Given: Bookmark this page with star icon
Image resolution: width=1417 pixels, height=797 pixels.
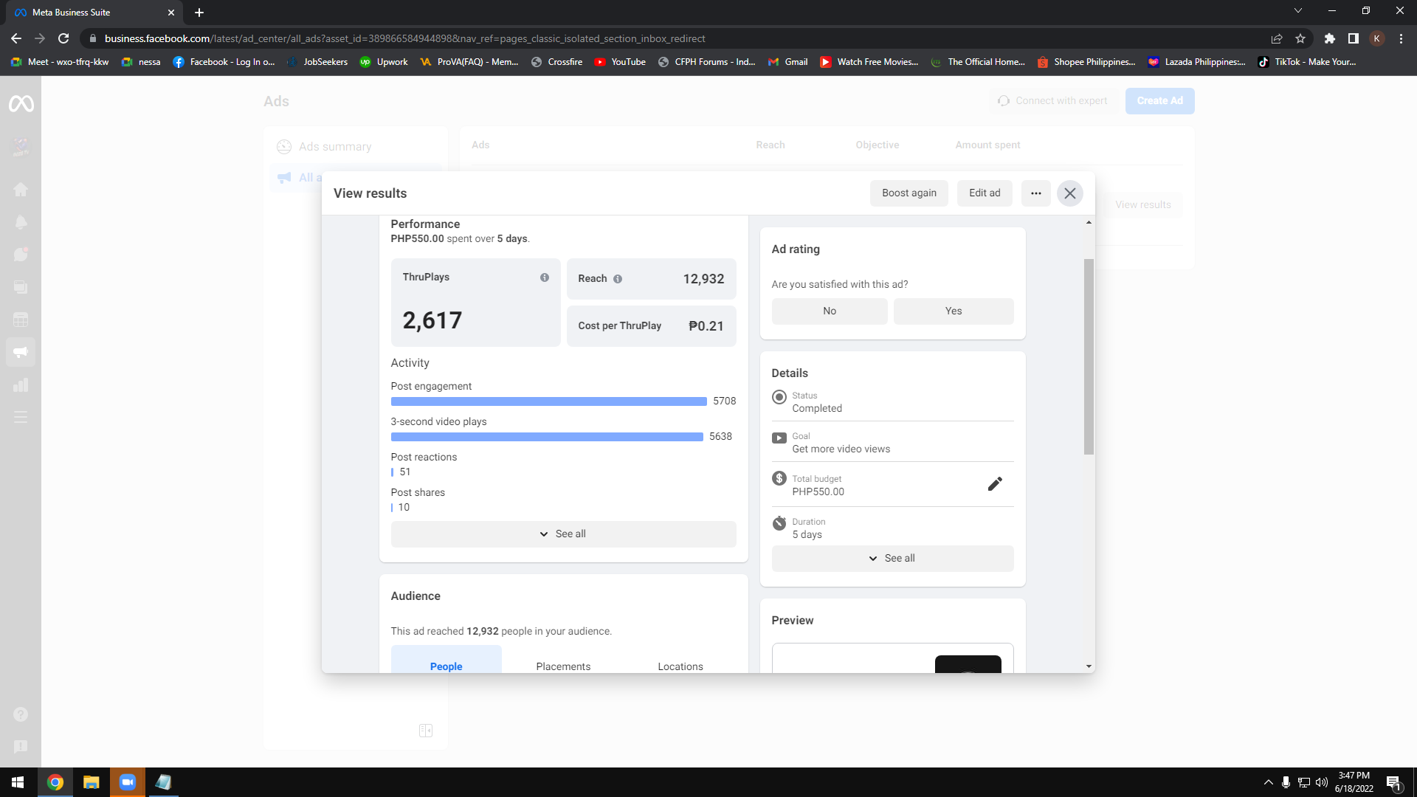Looking at the screenshot, I should tap(1300, 38).
